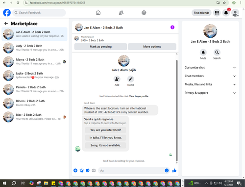Expand Privacy & support section
245x187 pixels.
(x=210, y=93)
